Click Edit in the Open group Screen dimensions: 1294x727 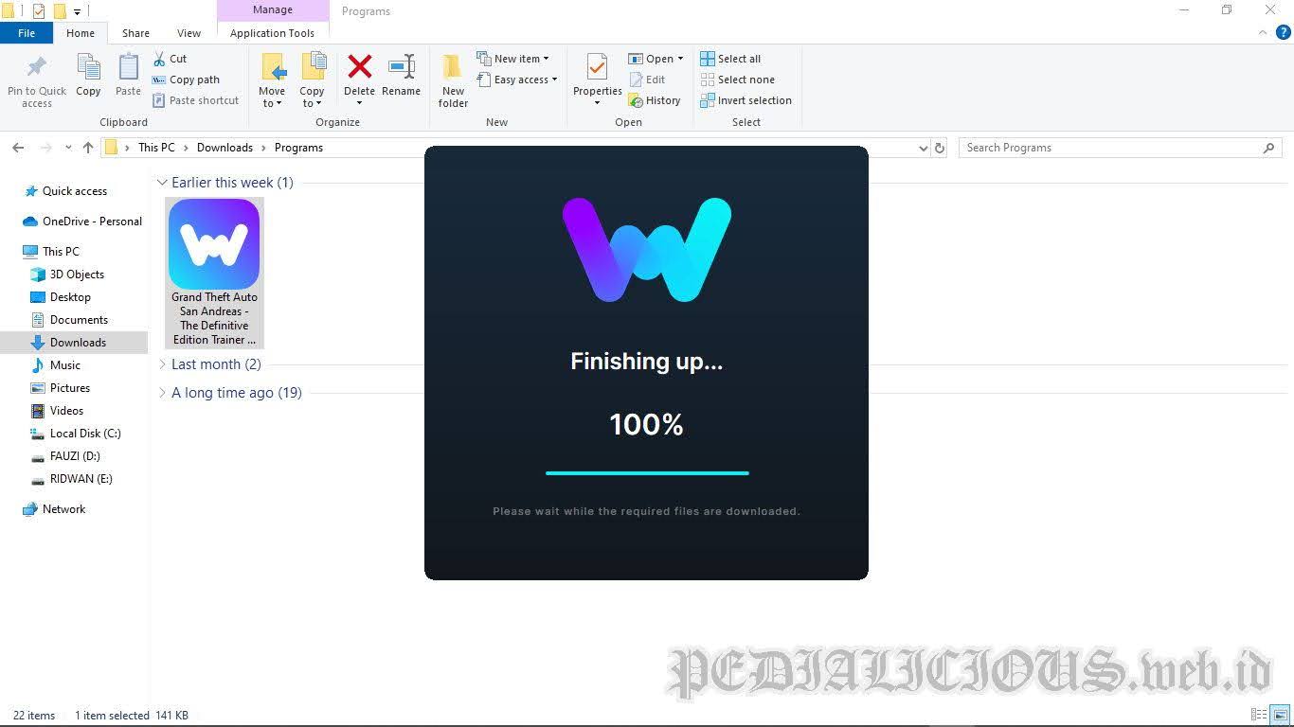[x=647, y=80]
